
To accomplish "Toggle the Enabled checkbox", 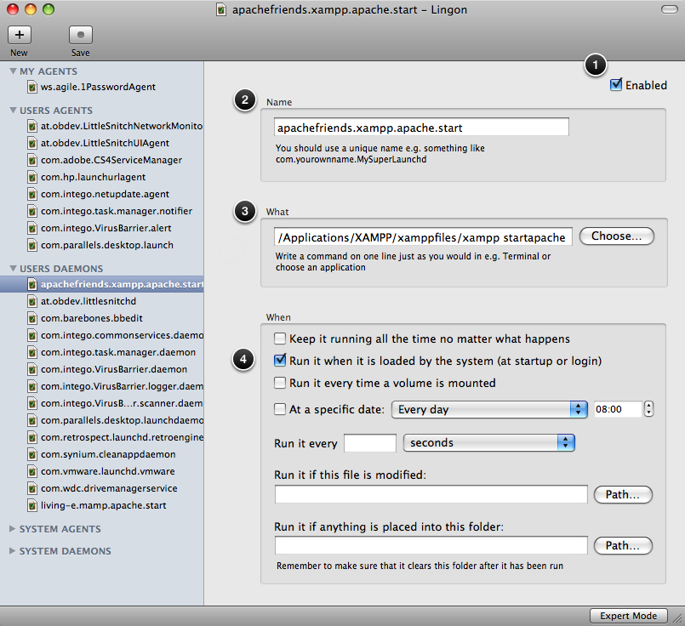I will (x=616, y=85).
